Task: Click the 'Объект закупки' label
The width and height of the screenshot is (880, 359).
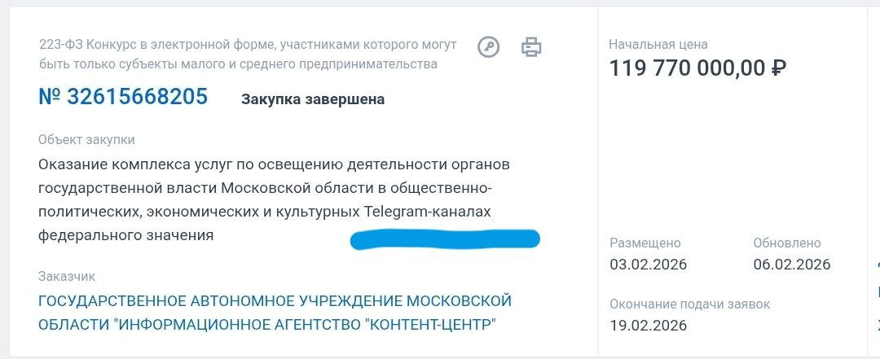Action: tap(86, 140)
